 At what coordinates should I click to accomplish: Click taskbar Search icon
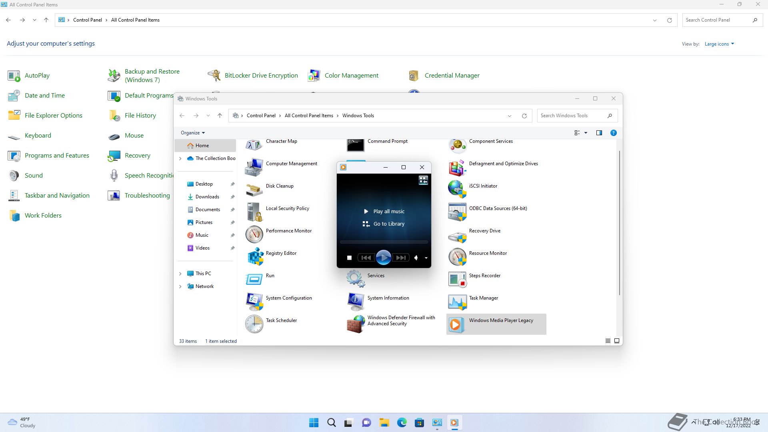pos(331,422)
